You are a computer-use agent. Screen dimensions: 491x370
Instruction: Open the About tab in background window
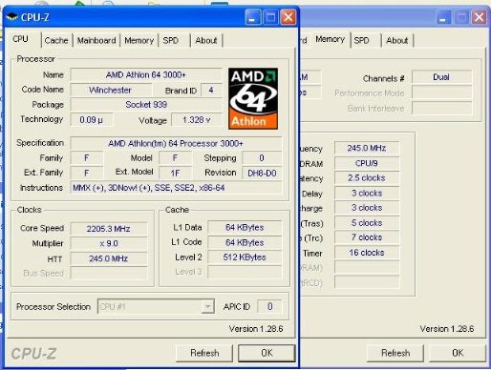(x=397, y=40)
